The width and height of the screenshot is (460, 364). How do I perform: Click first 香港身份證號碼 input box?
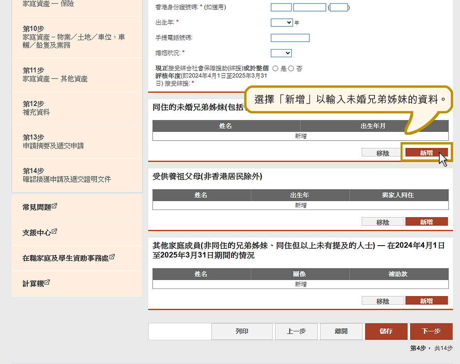point(281,7)
